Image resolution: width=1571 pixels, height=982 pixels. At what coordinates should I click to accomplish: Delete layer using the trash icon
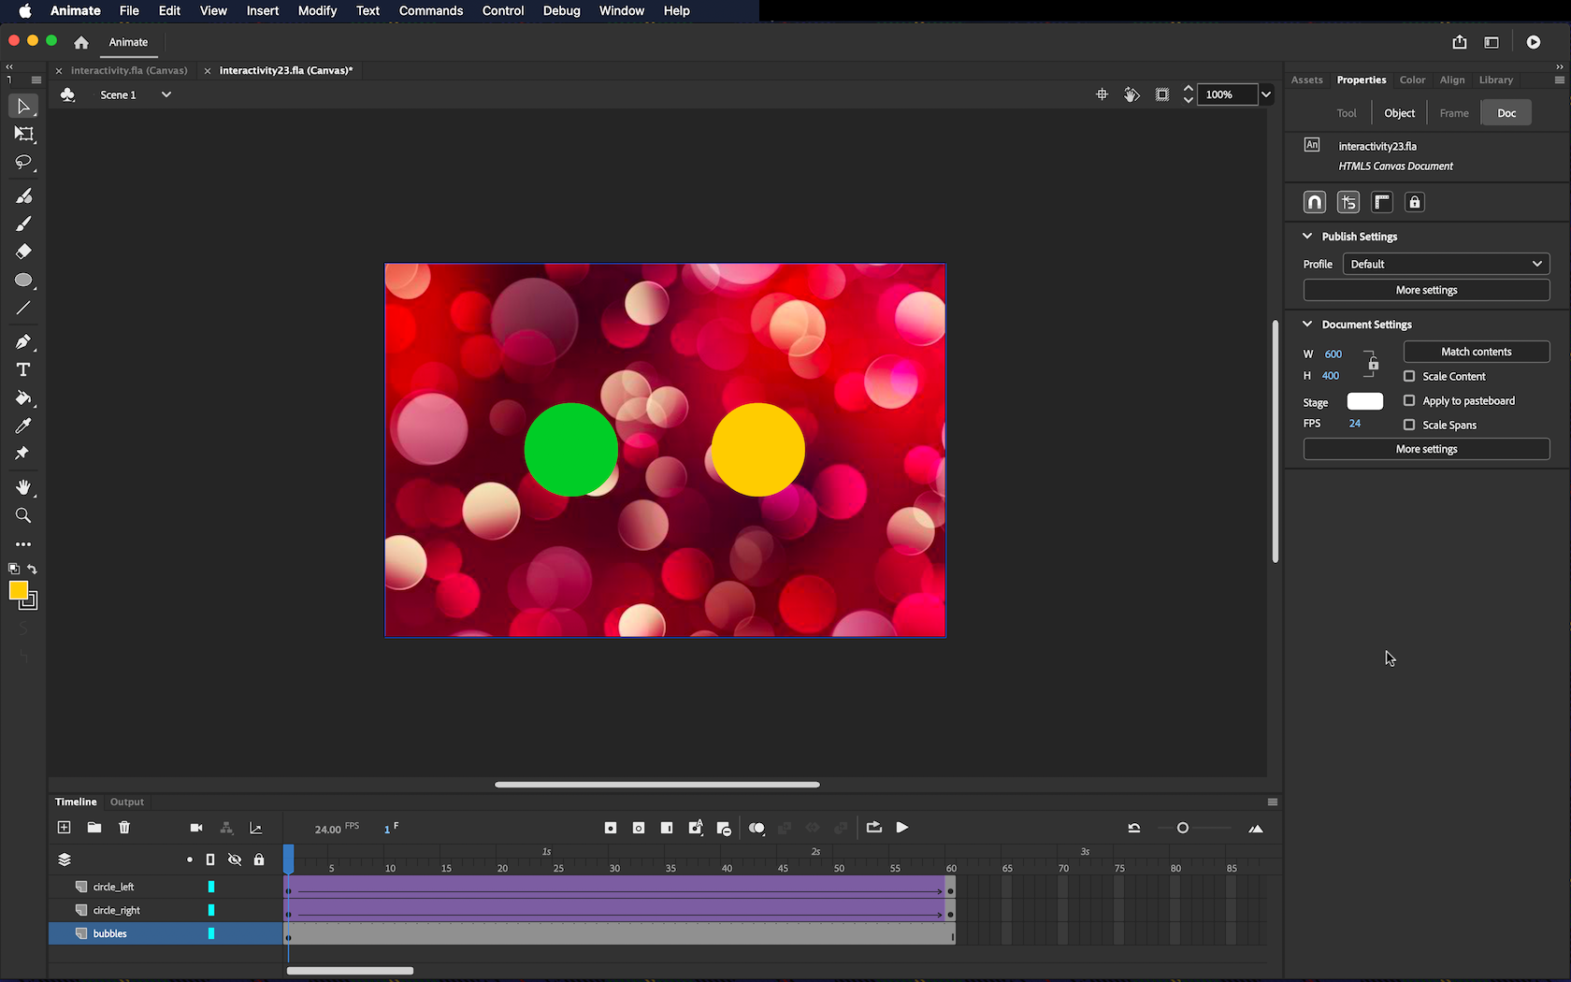coord(124,828)
